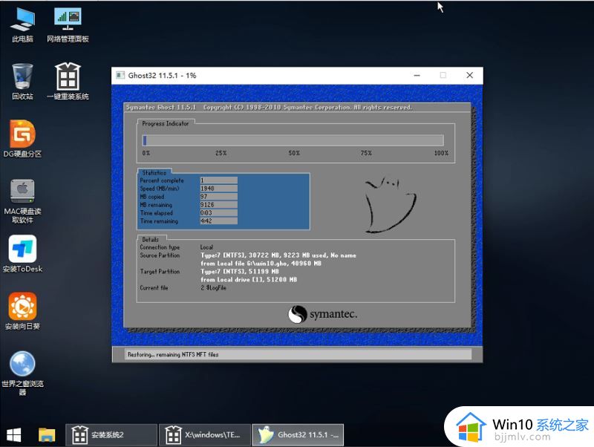Switch to 安装系统2 taskbar window
The height and width of the screenshot is (447, 594).
click(111, 435)
